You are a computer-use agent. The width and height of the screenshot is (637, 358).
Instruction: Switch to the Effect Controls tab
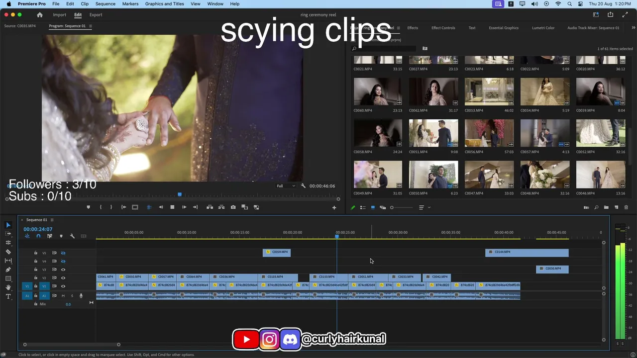pyautogui.click(x=443, y=28)
